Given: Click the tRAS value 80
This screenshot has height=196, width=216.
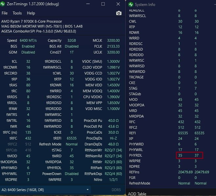Looking at the screenshot, I should [28, 85].
